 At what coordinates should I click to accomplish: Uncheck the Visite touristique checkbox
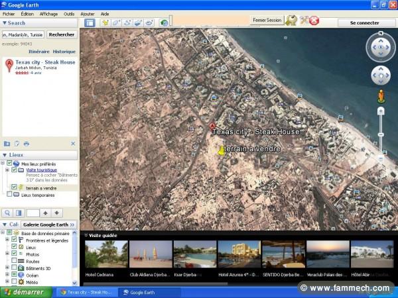(x=14, y=170)
